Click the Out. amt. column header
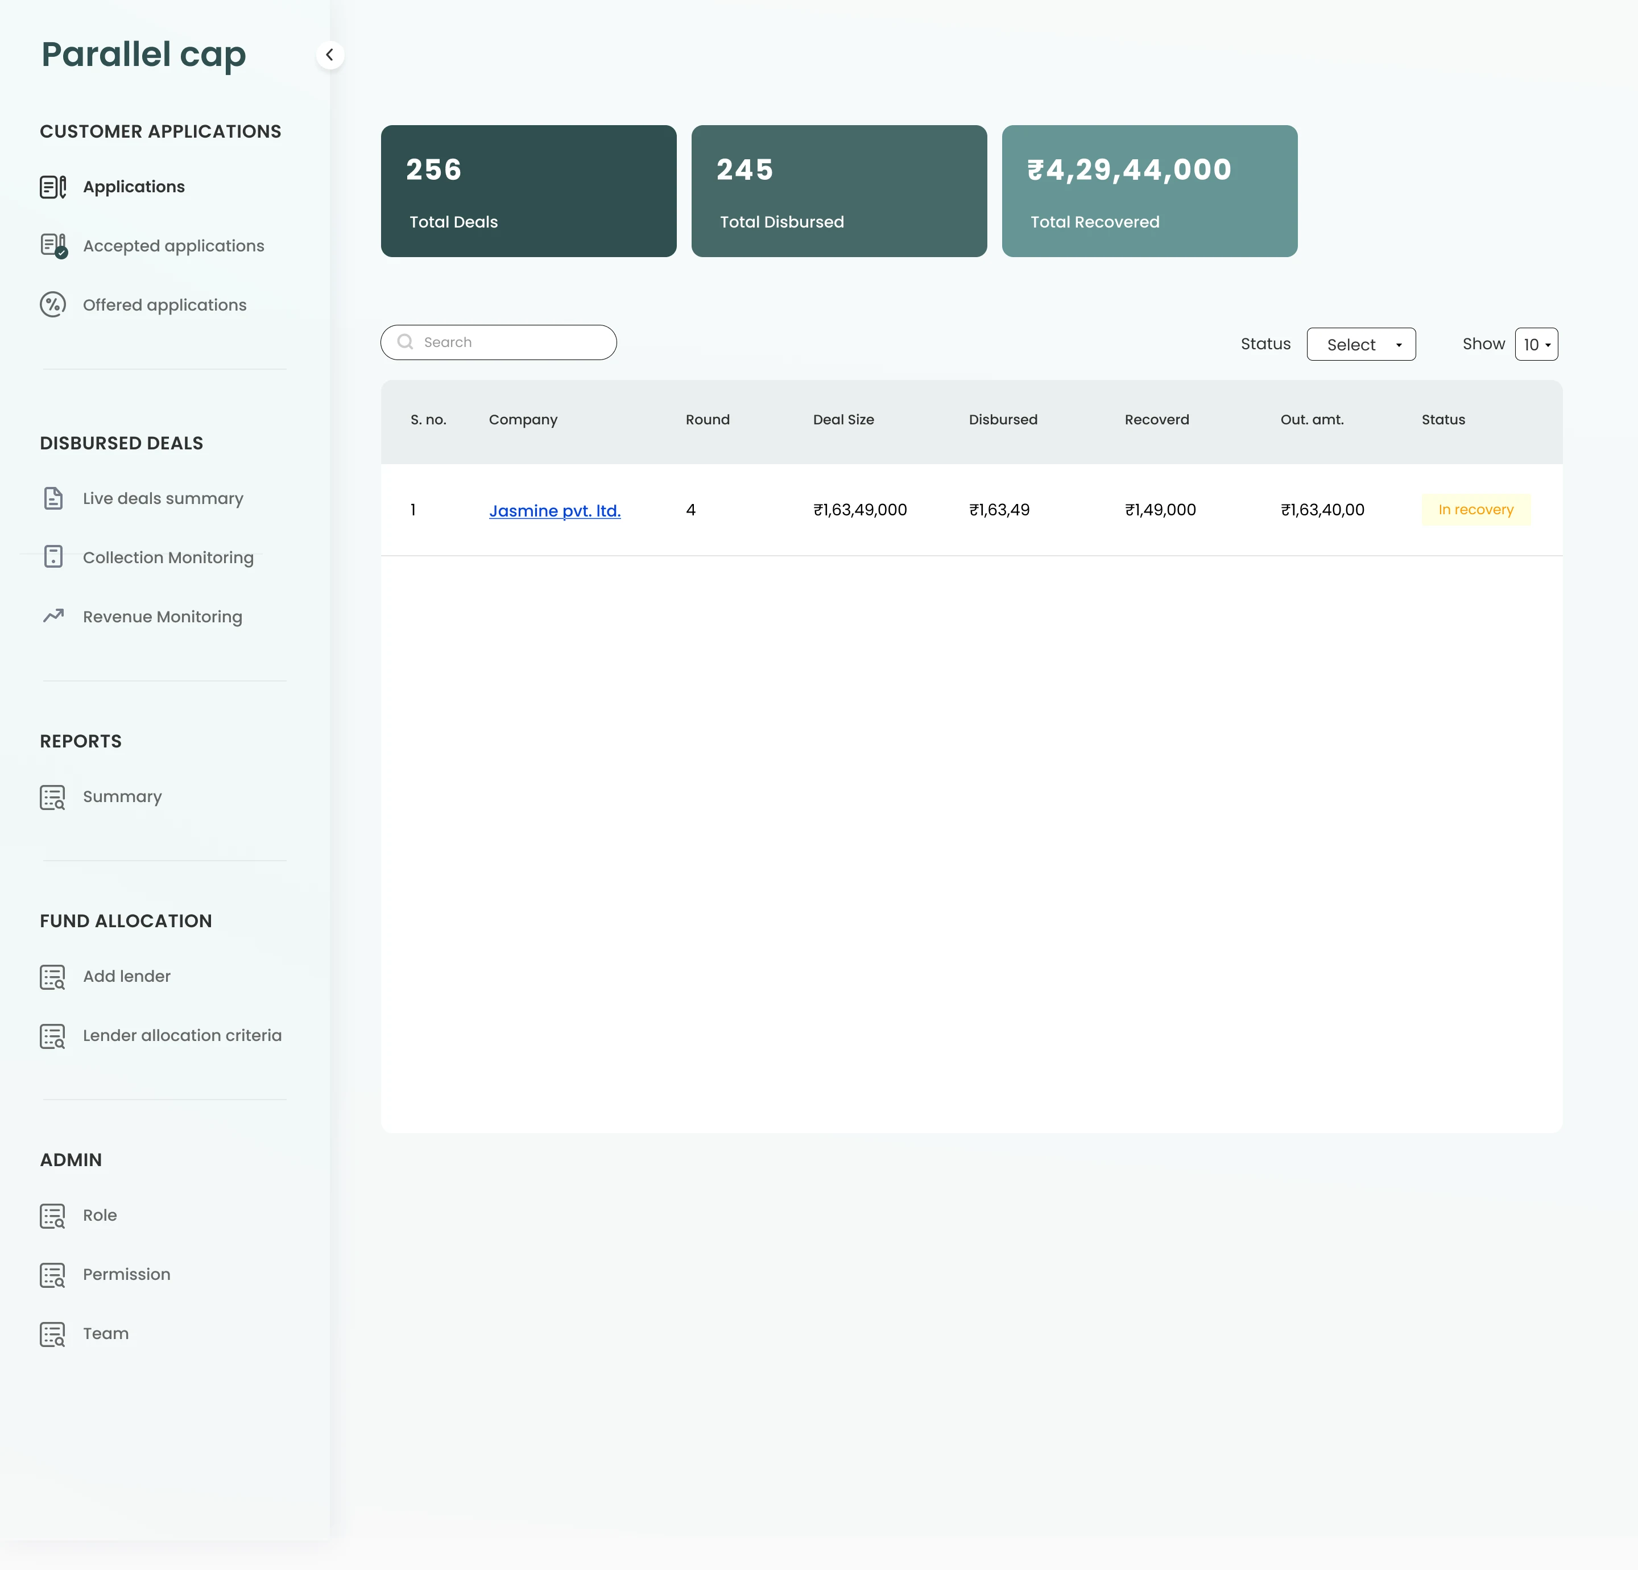 click(1312, 420)
